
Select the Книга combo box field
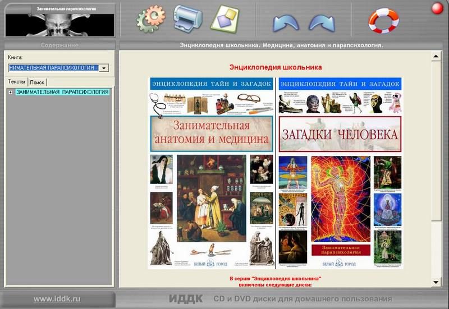(53, 68)
